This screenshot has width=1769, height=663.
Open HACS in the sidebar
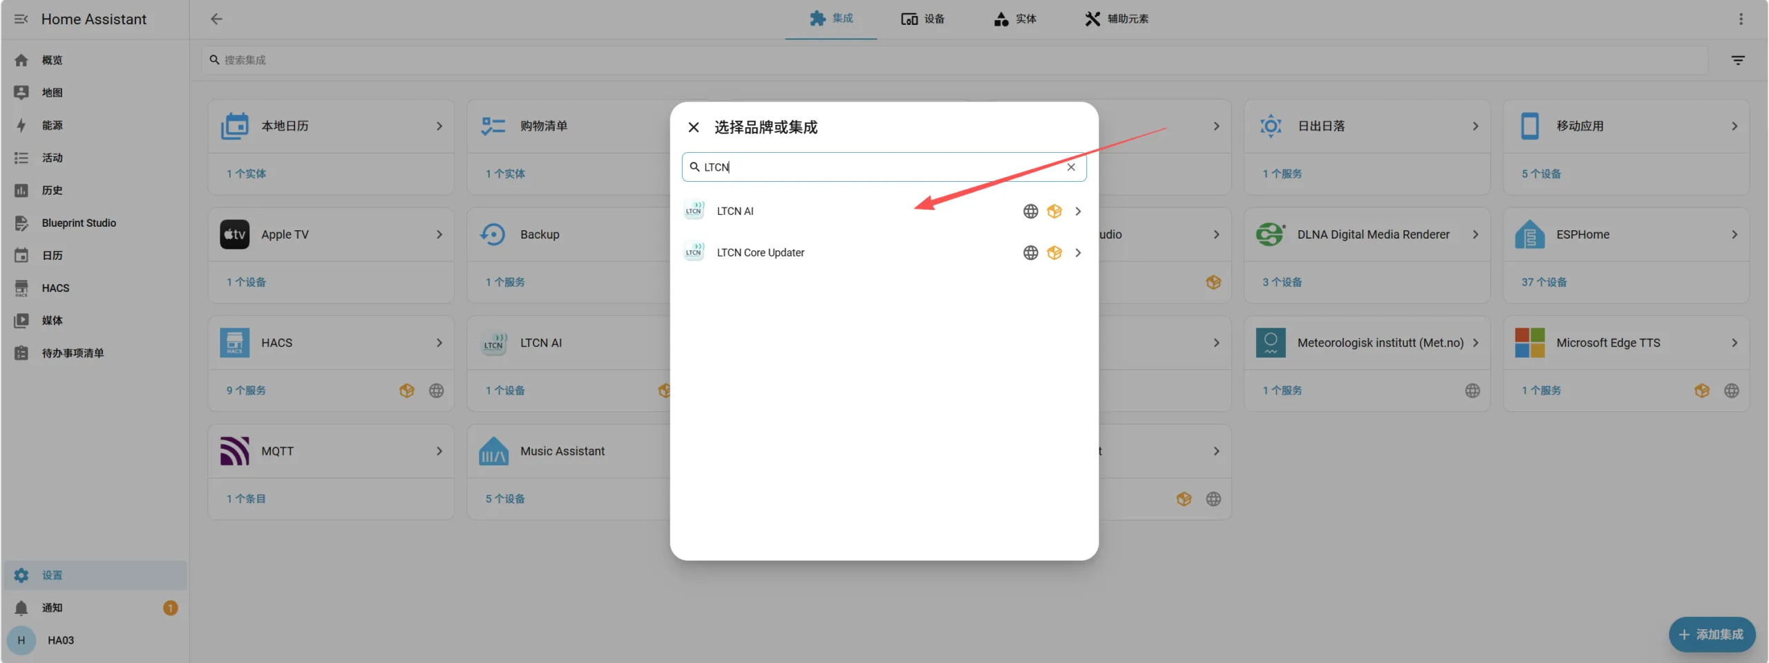(95, 288)
